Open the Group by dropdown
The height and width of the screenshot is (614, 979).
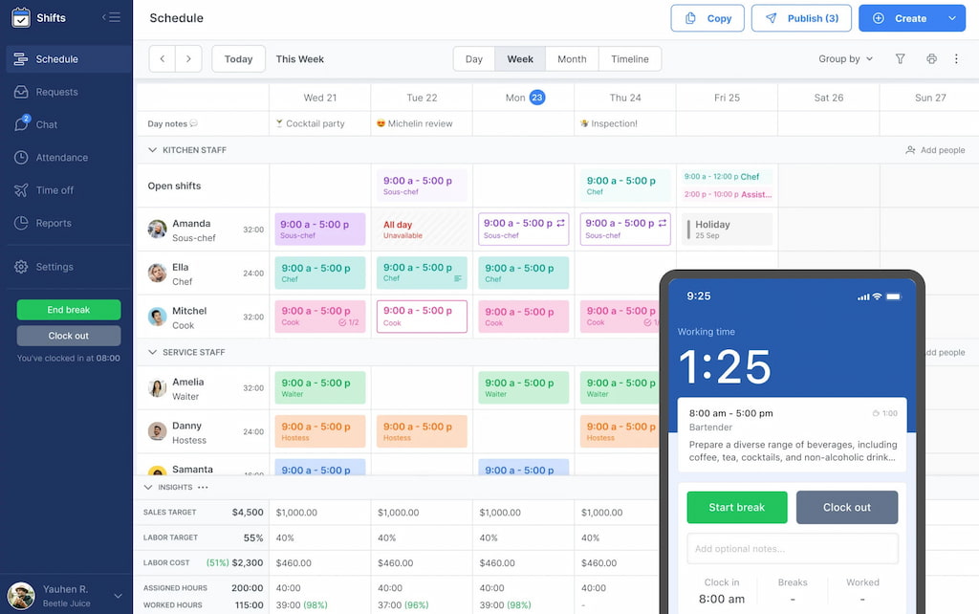tap(844, 58)
